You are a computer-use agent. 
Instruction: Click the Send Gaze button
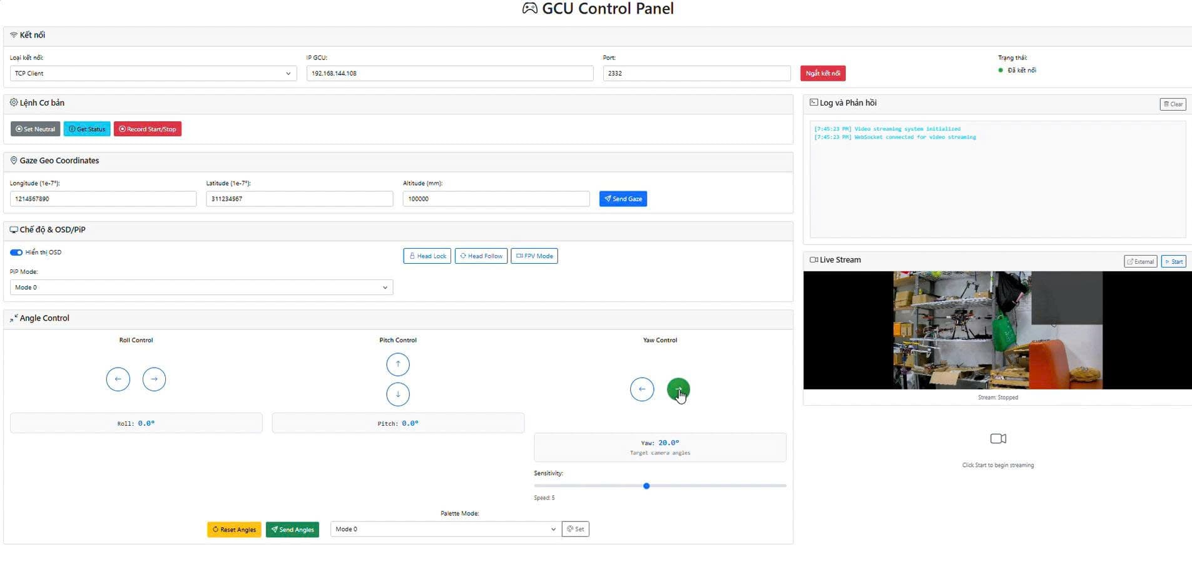click(623, 198)
